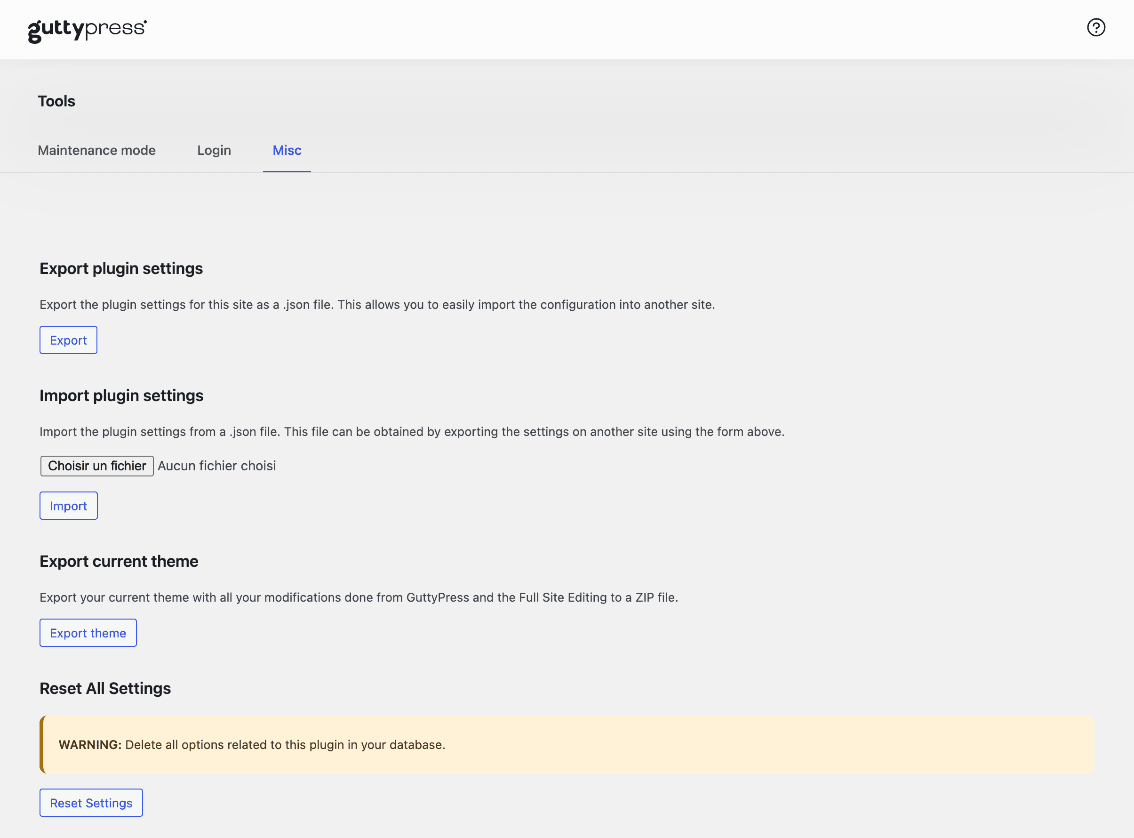
Task: Open the help question mark icon
Action: (1096, 27)
